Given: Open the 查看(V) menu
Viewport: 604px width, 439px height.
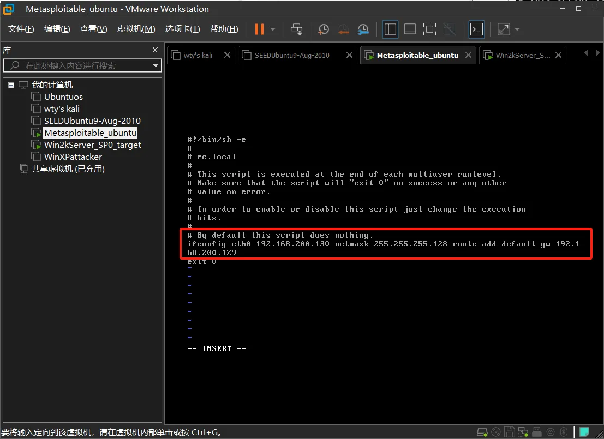Looking at the screenshot, I should (94, 29).
